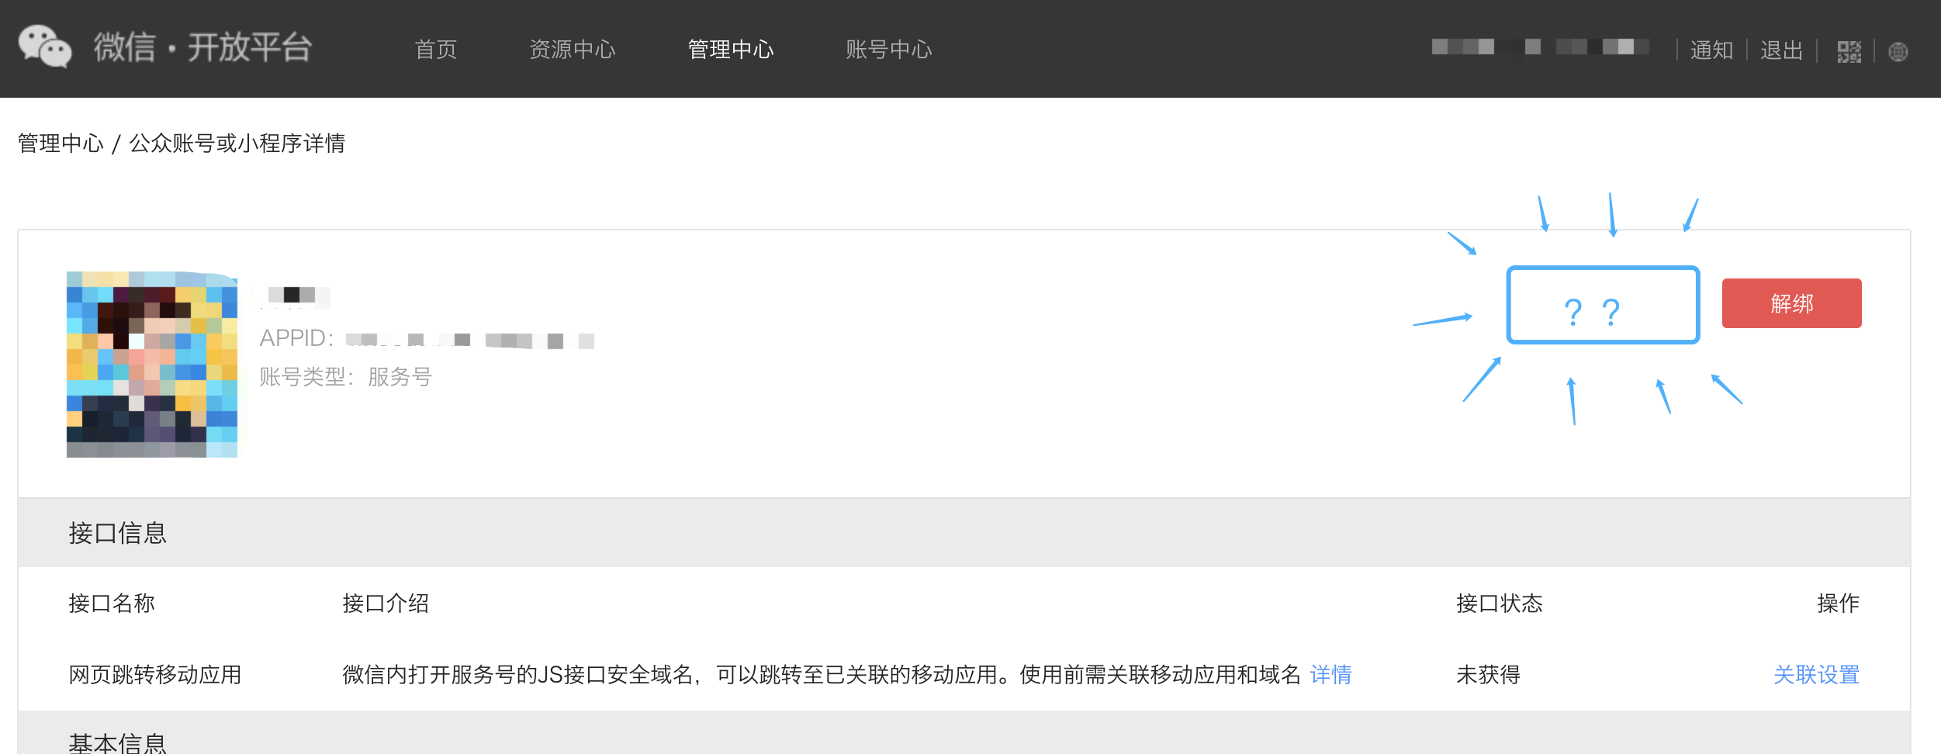Open 通知 notifications link
The image size is (1941, 754).
1711,50
